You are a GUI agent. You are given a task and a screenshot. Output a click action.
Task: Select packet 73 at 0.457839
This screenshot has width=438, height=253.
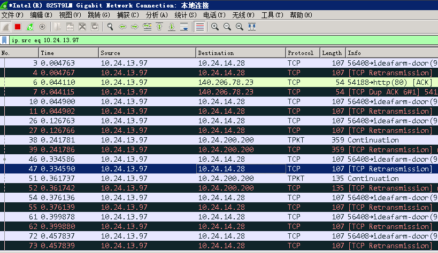tap(219, 246)
